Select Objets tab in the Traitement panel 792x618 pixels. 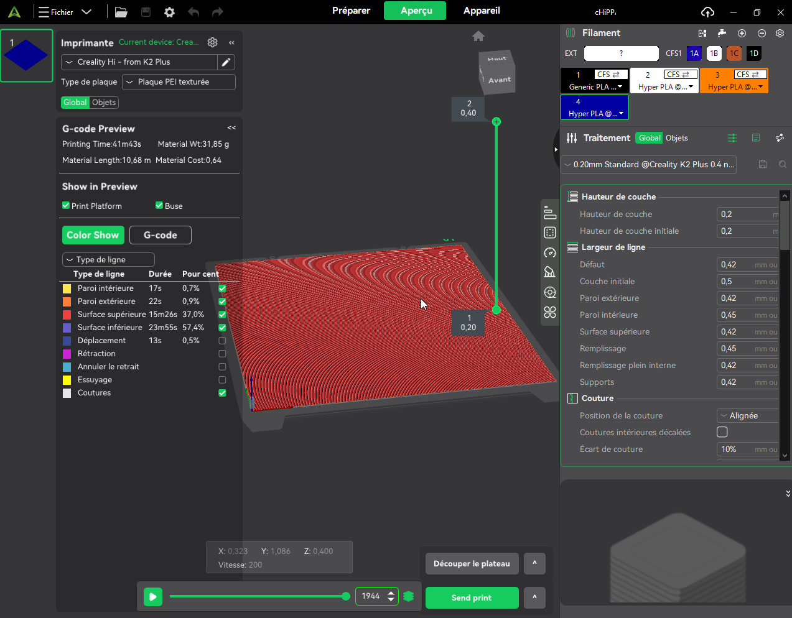(676, 138)
